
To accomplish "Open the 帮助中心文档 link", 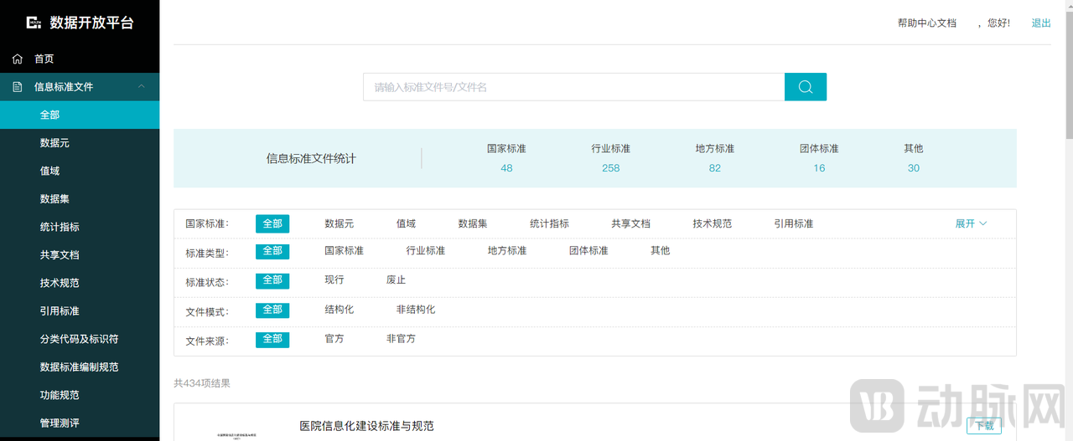I will click(x=926, y=23).
